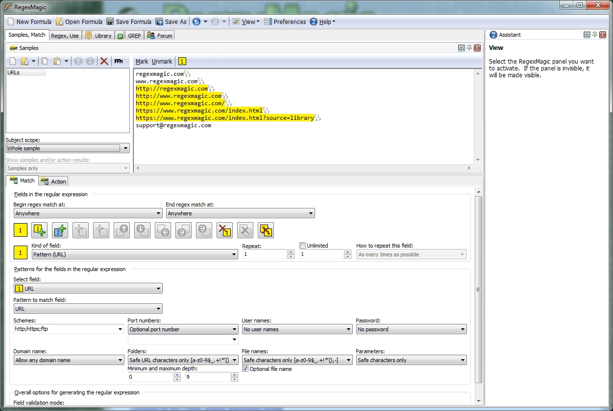Open the User names dropdown
The image size is (613, 411).
(x=297, y=329)
